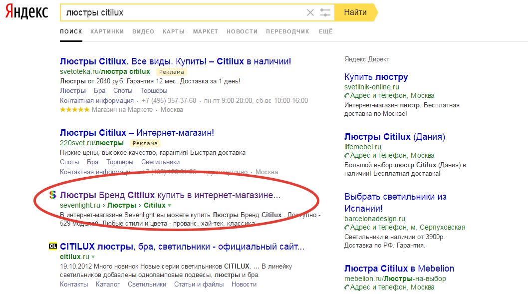Image resolution: width=528 pixels, height=294 pixels.
Task: Open the lifemebel.ru URL
Action: (x=363, y=147)
